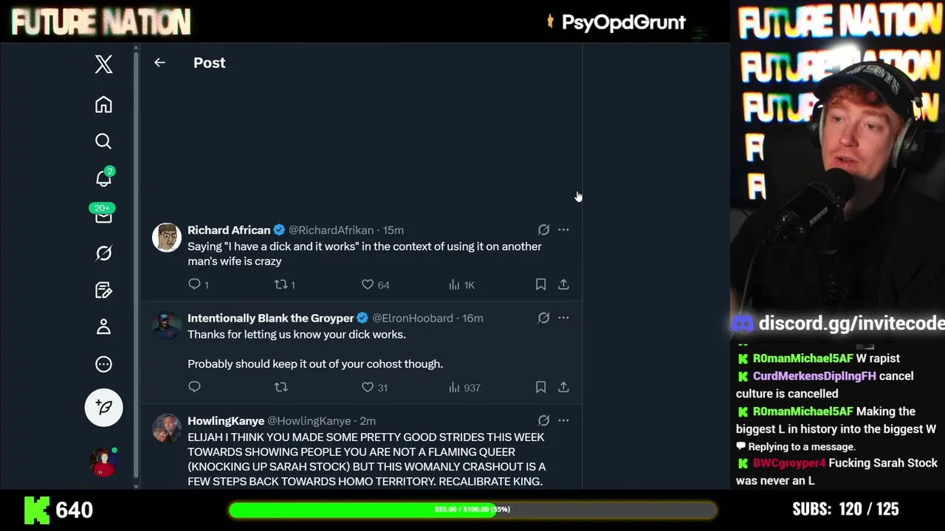
Task: Click the compose post button
Action: point(103,407)
